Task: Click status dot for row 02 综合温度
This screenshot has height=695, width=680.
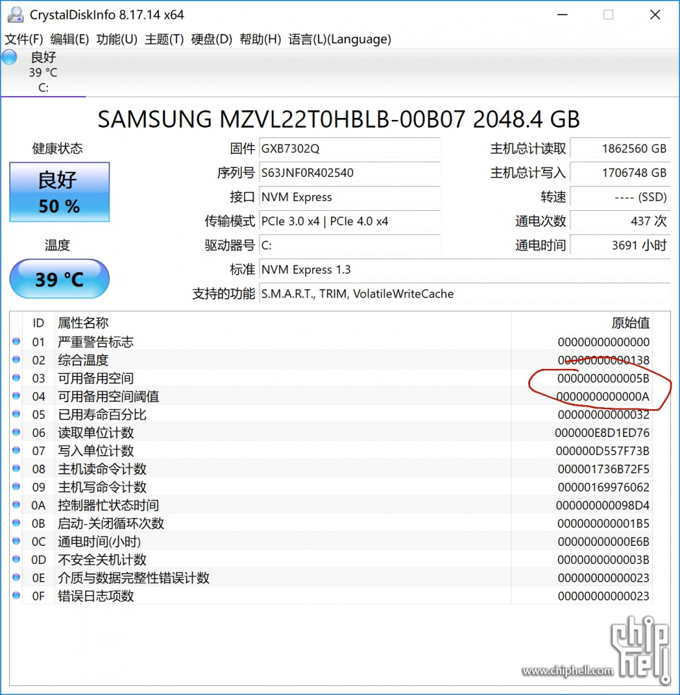Action: coord(17,359)
